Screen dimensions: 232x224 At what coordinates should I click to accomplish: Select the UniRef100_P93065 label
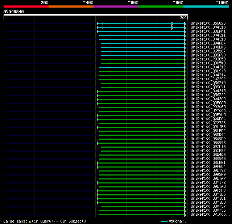pyautogui.click(x=208, y=107)
